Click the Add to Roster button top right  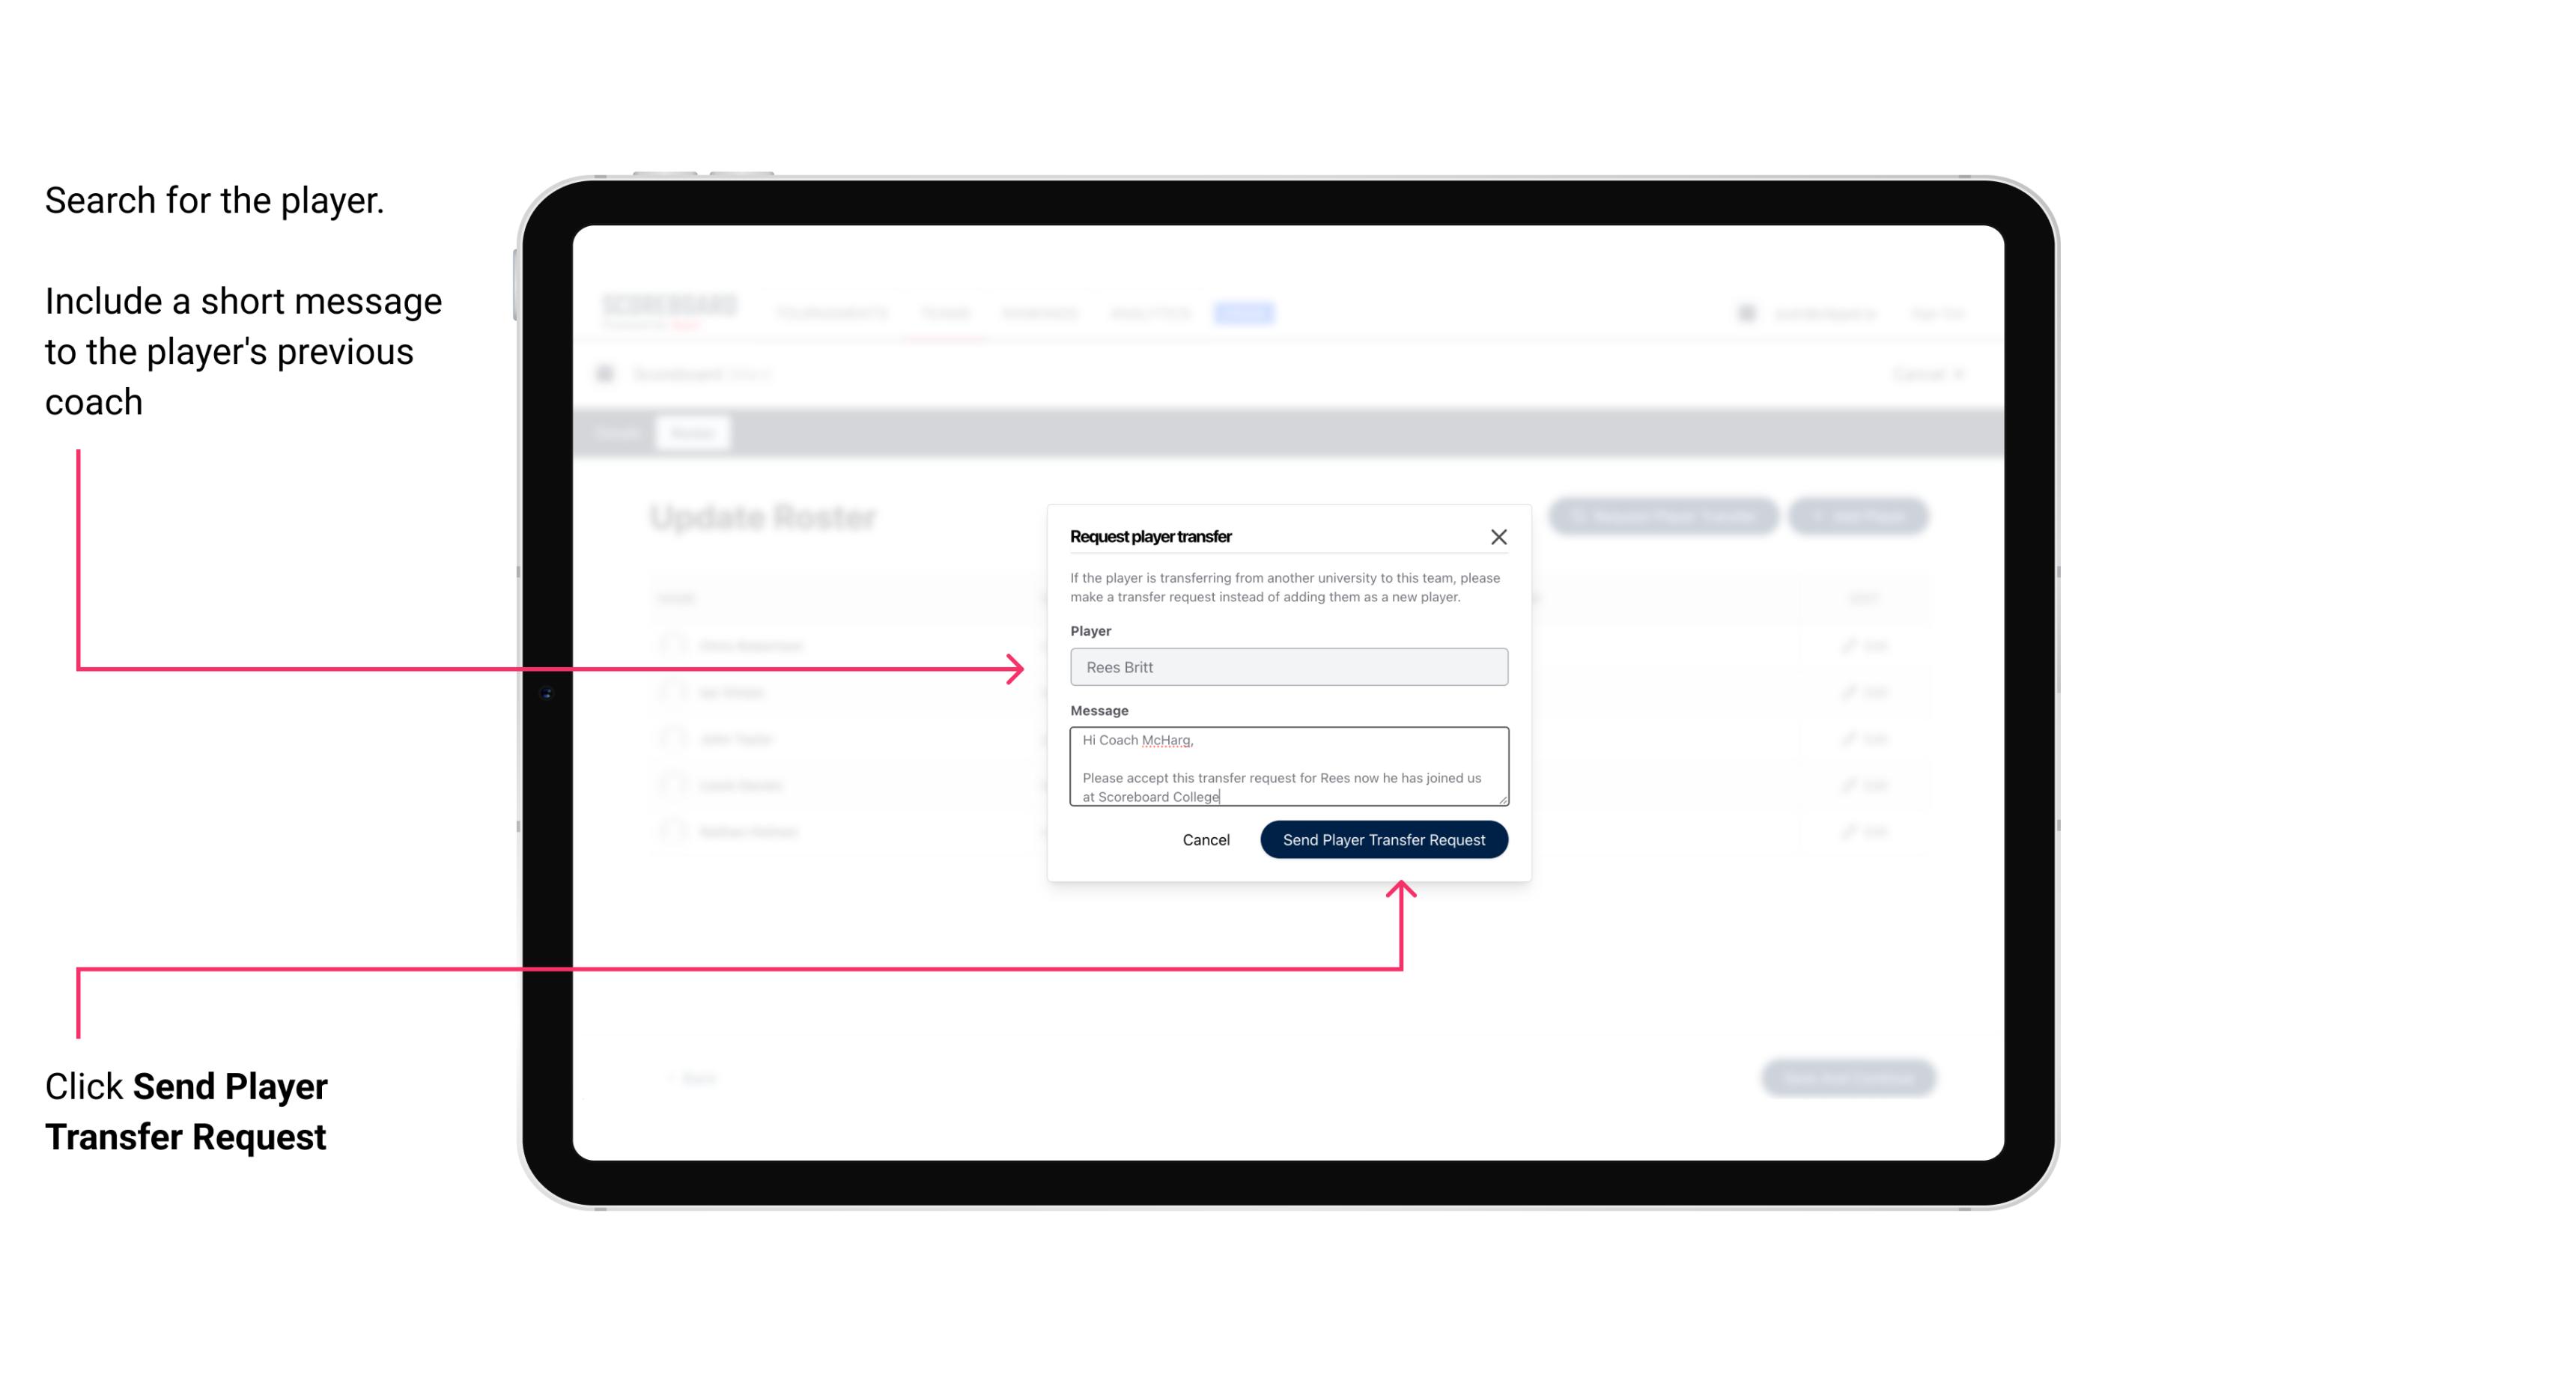1861,517
